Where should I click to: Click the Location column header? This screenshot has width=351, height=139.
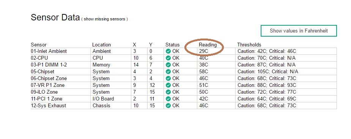[101, 45]
